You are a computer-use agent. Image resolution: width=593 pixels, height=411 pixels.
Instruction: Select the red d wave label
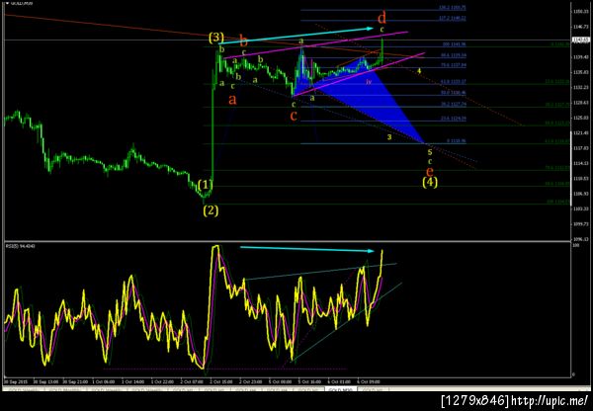point(382,18)
